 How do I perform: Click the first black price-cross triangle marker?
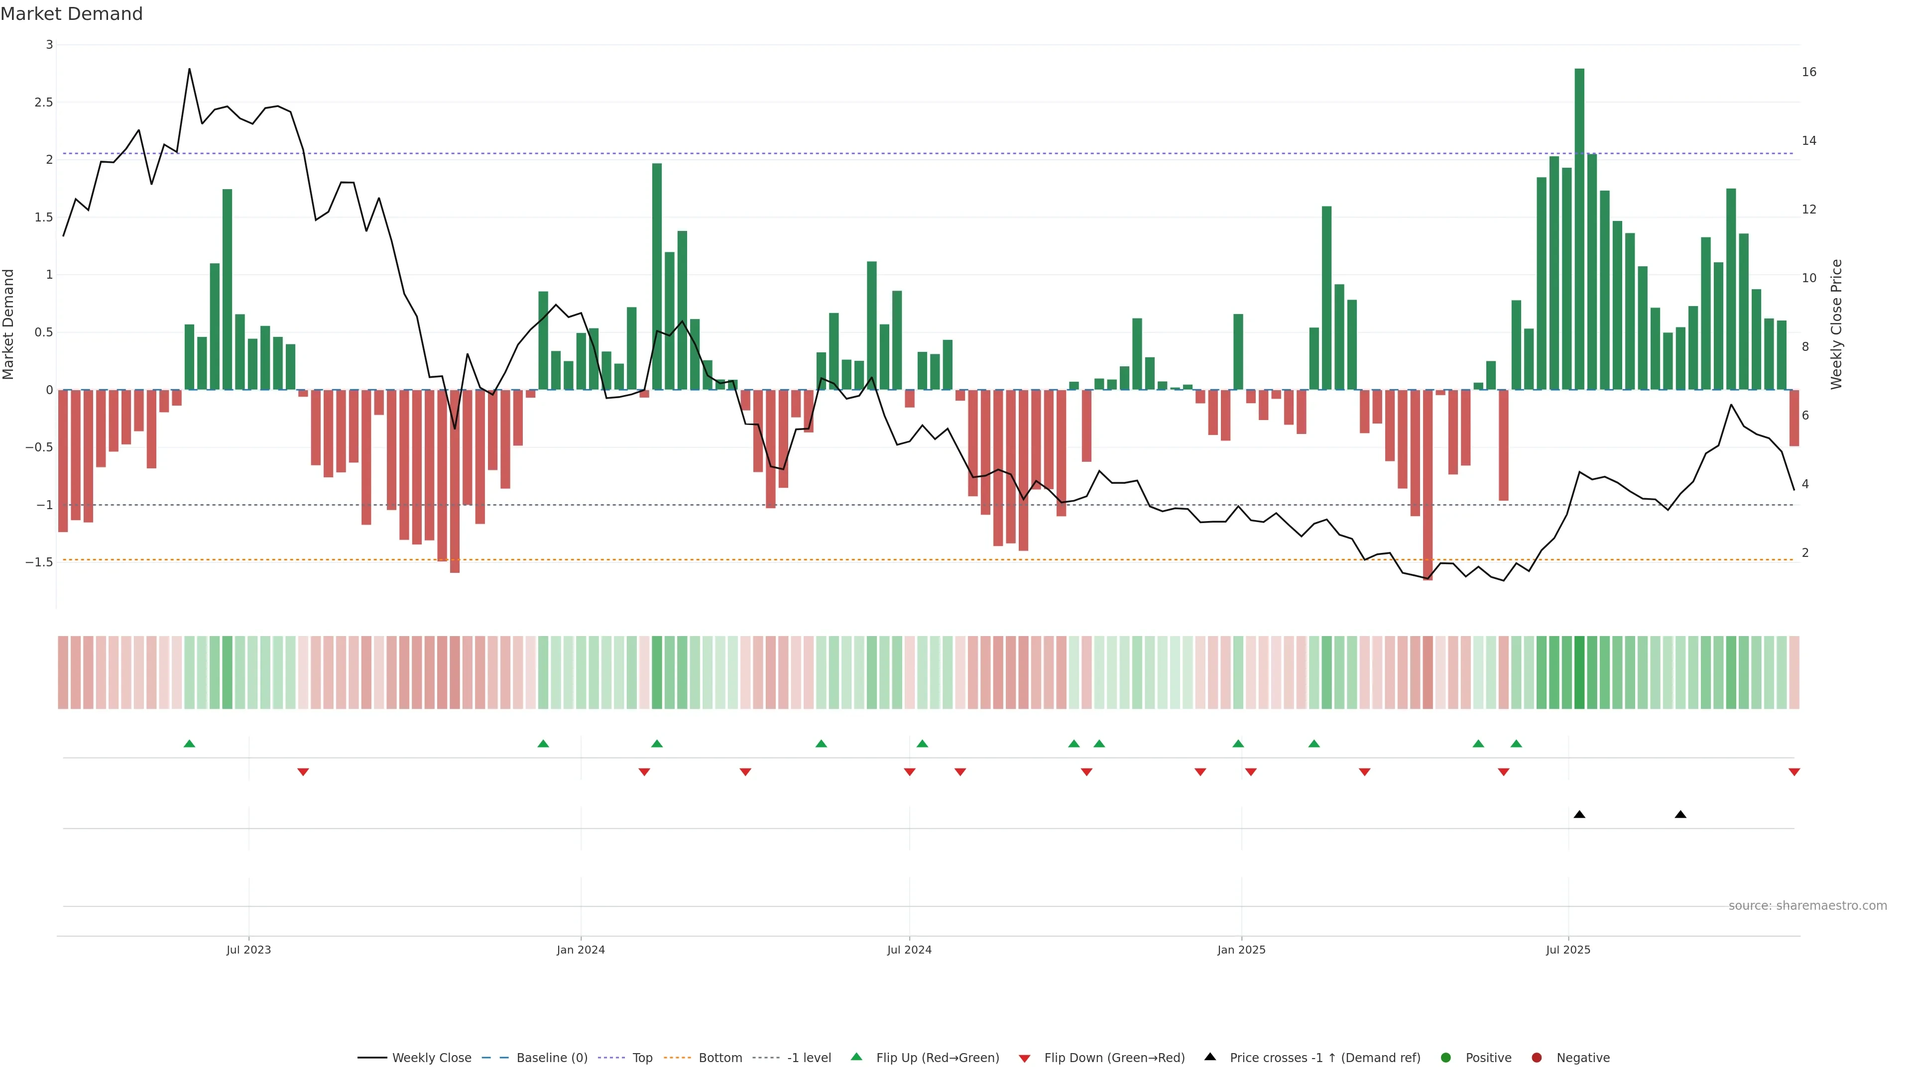pos(1579,815)
